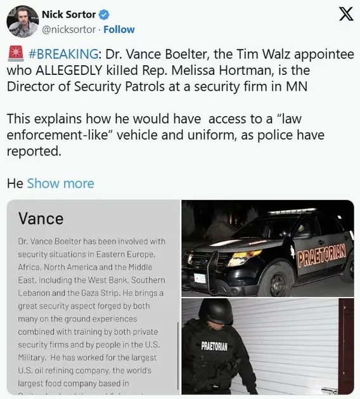Select the PRAETORIAN lettering on SUV door

point(322,256)
